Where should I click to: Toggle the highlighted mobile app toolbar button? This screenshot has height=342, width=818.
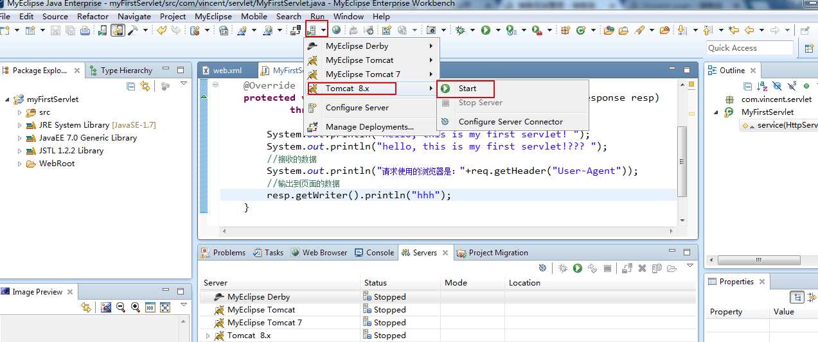[x=117, y=30]
